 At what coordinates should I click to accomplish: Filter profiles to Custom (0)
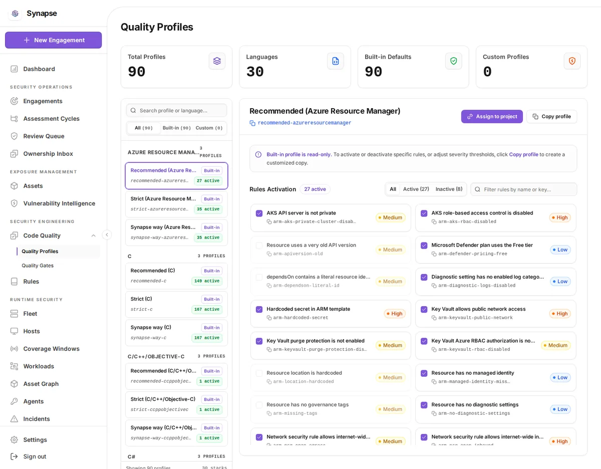point(209,128)
